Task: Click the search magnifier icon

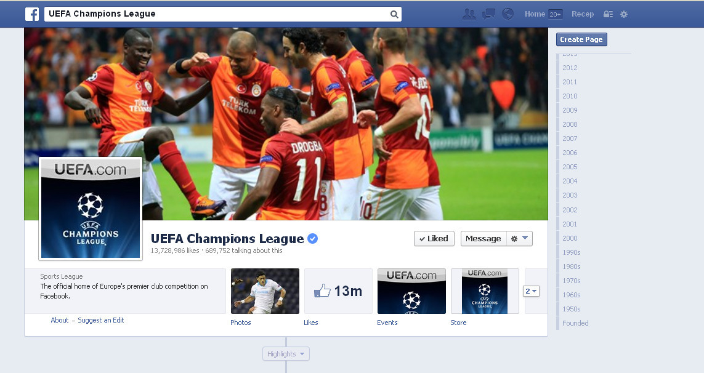Action: (x=394, y=14)
